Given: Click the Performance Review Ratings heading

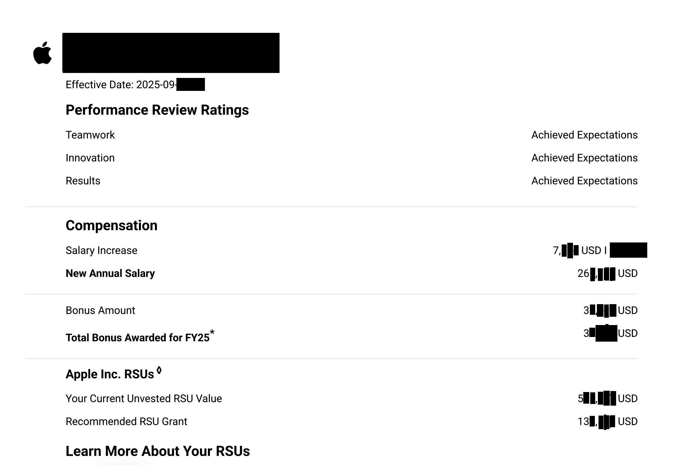Looking at the screenshot, I should (157, 110).
